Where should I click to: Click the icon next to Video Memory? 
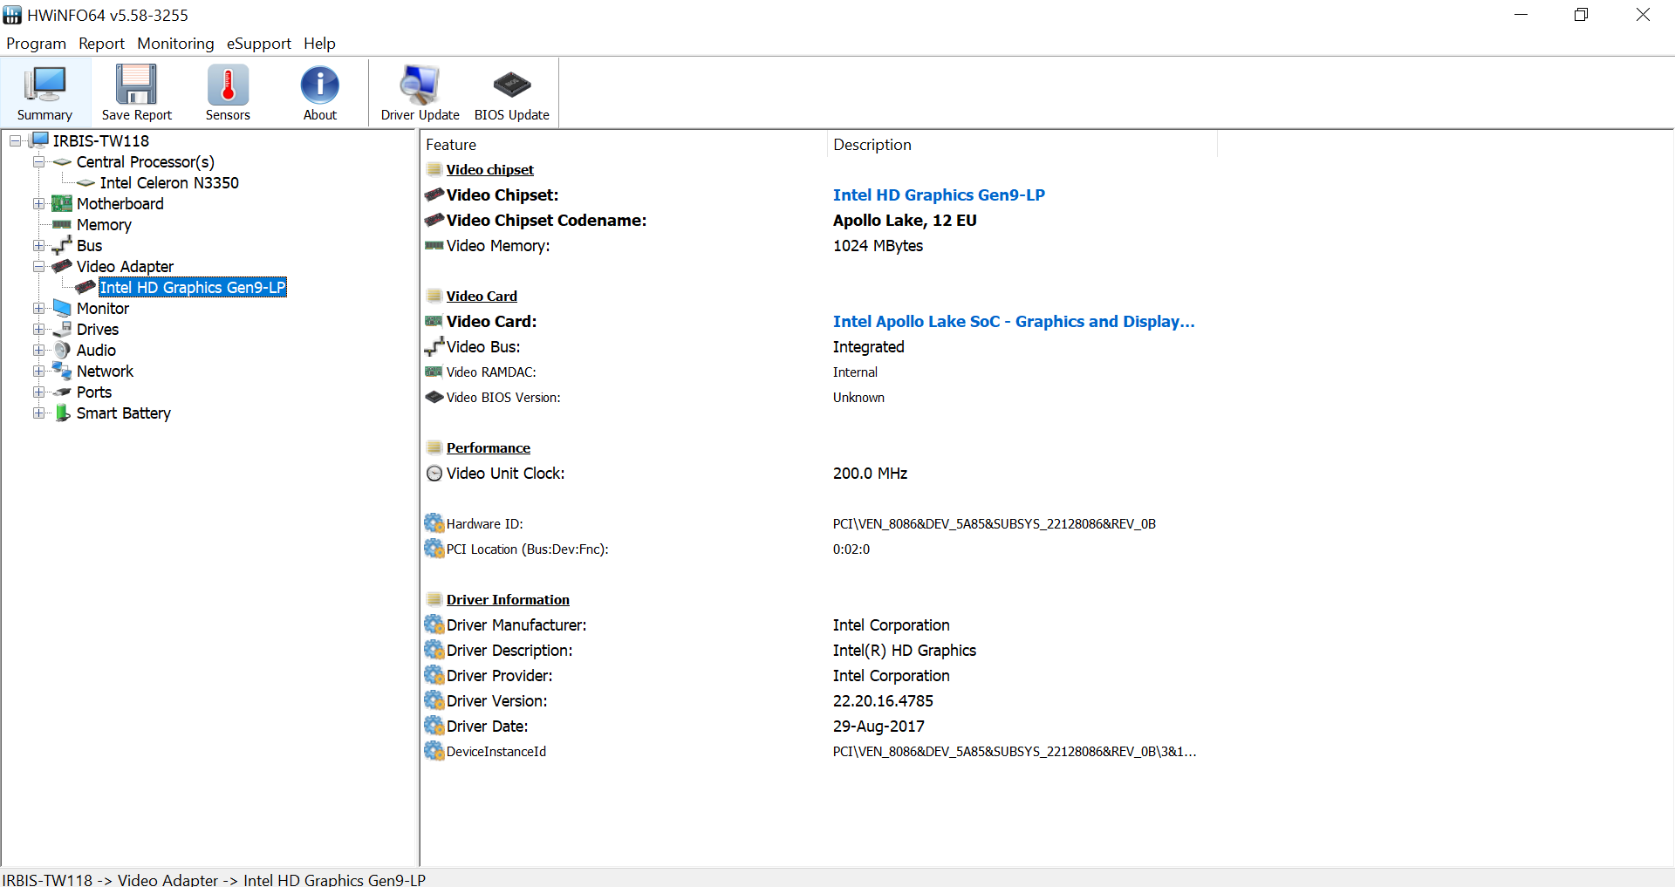point(434,246)
